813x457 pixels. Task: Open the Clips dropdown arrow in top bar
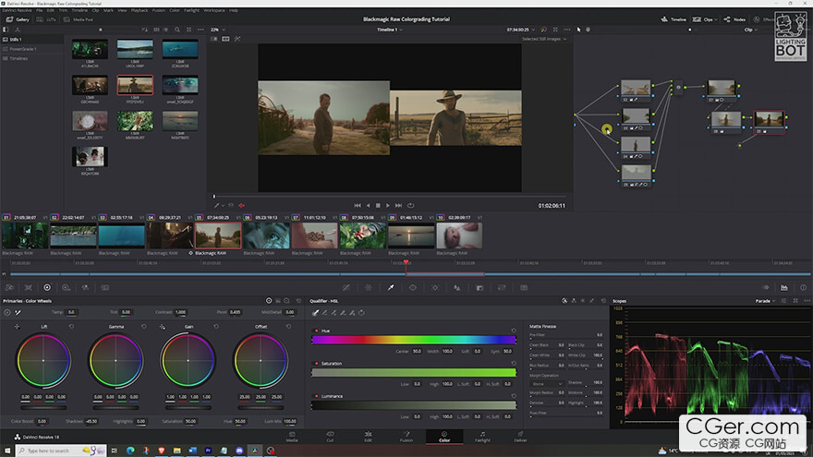(x=716, y=19)
